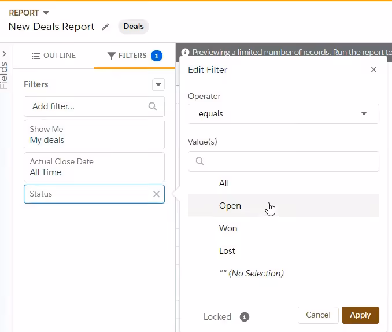This screenshot has height=332, width=392.
Task: Open the Filters options dropdown arrow
Action: pos(158,84)
